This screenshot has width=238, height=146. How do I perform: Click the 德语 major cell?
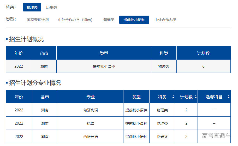91,123
